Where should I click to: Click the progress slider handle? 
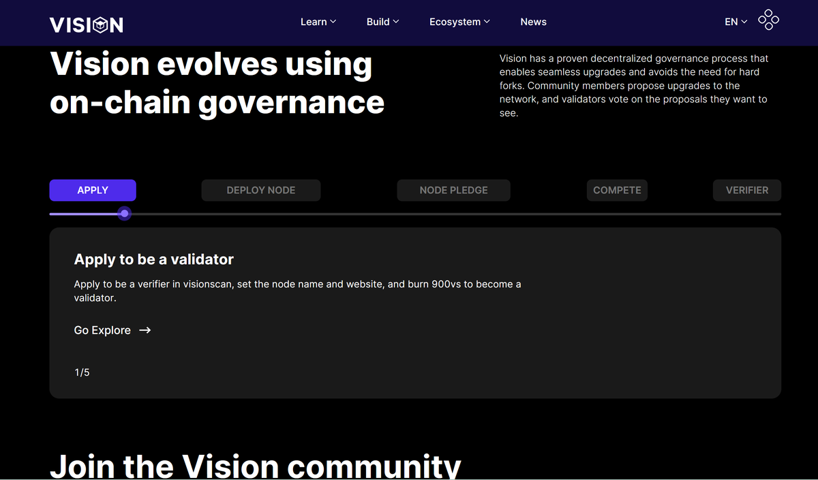coord(124,214)
